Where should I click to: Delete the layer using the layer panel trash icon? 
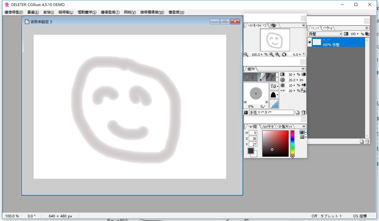tap(367, 142)
